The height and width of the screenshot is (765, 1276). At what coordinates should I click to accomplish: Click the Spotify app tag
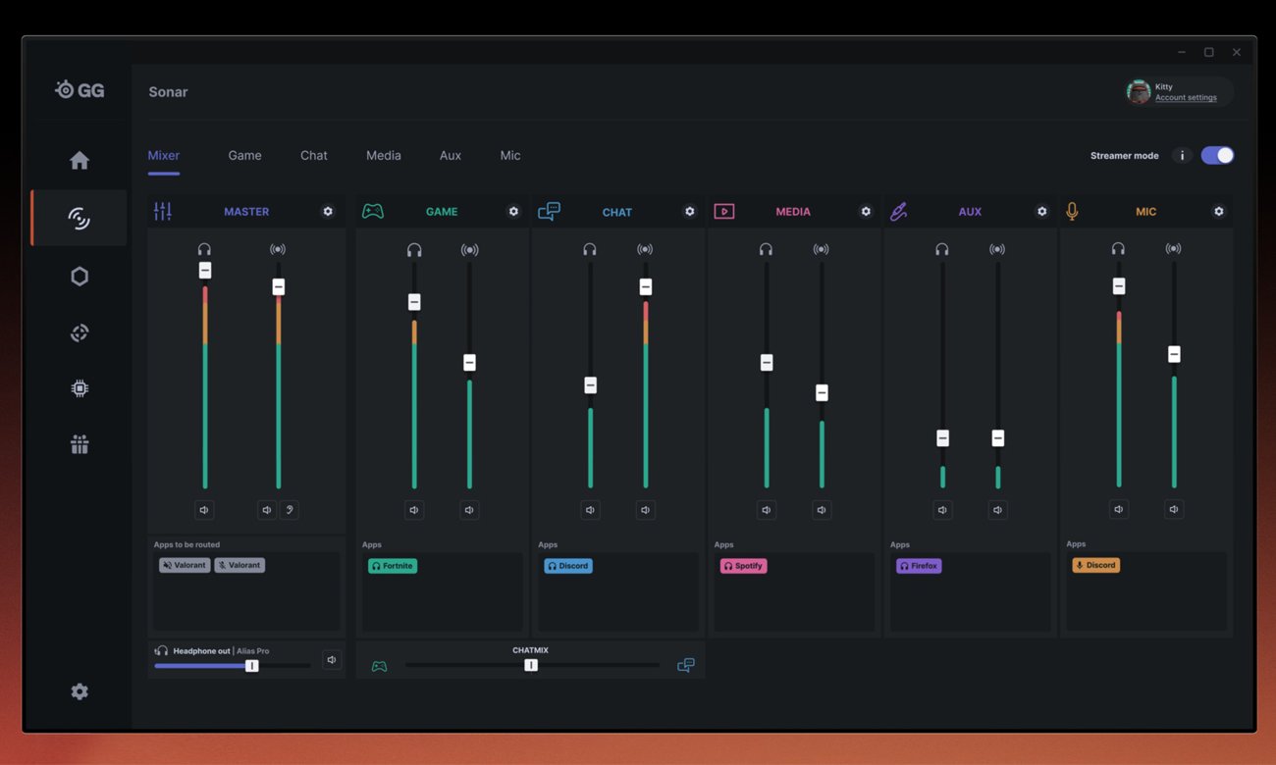(743, 566)
